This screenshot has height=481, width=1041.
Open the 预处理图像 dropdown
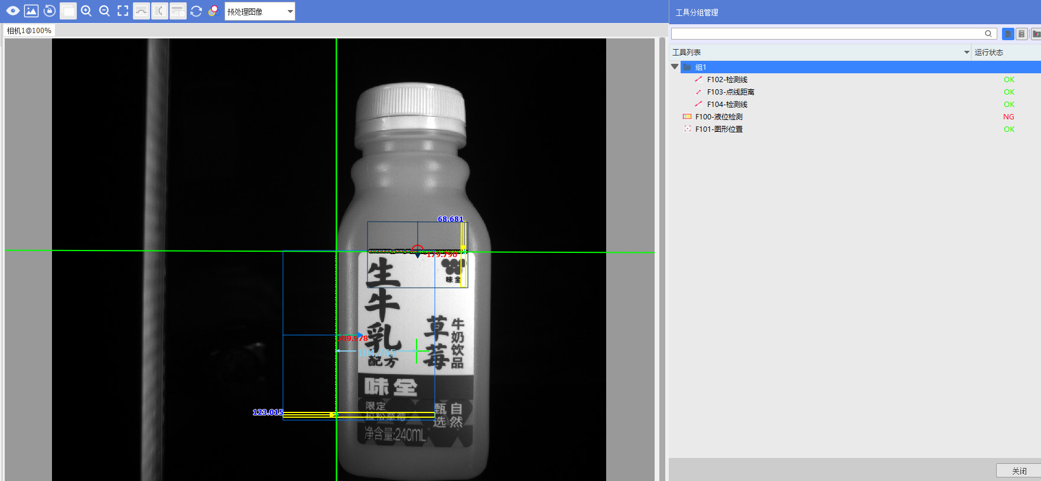coord(260,11)
